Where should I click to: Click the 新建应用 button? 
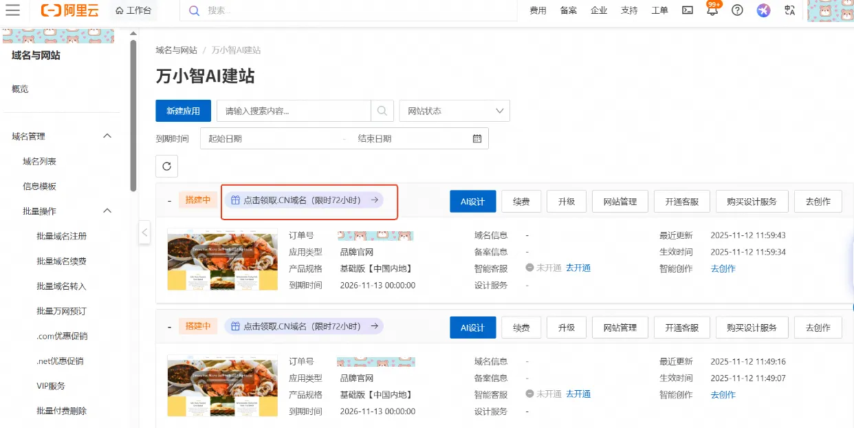(183, 111)
